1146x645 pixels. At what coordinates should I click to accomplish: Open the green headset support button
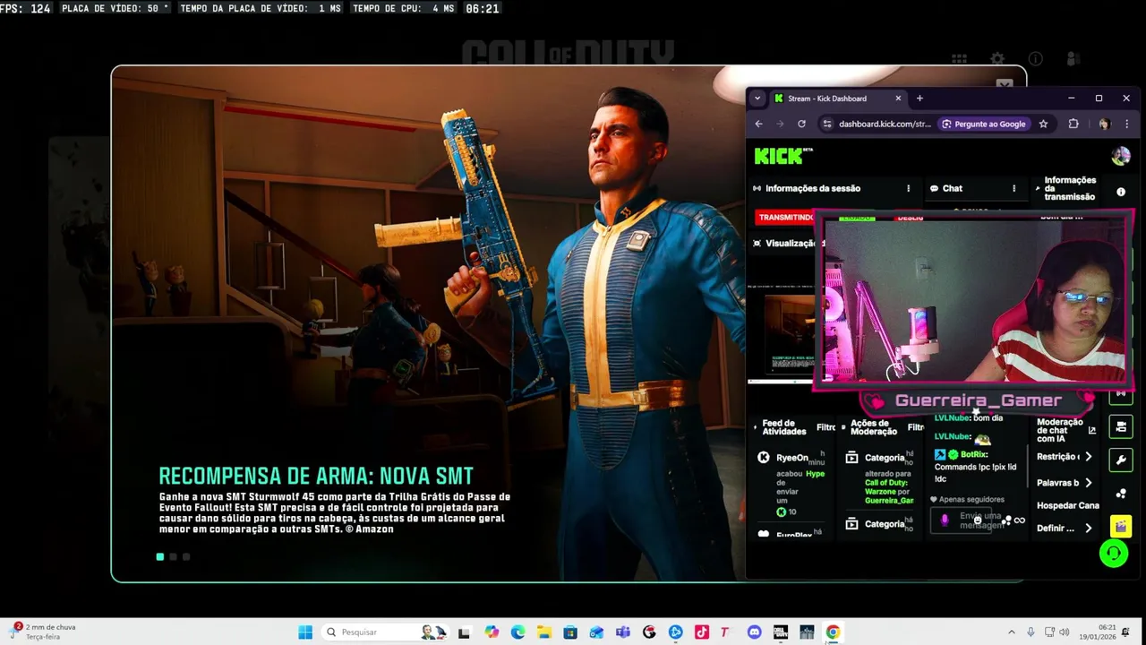(1113, 554)
